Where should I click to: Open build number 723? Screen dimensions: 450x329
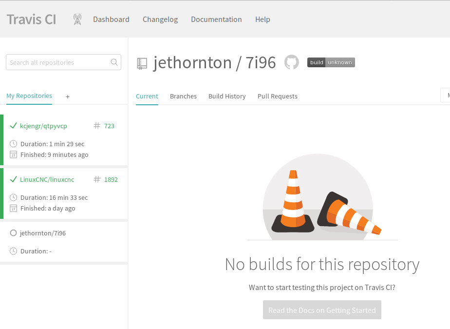pyautogui.click(x=109, y=126)
